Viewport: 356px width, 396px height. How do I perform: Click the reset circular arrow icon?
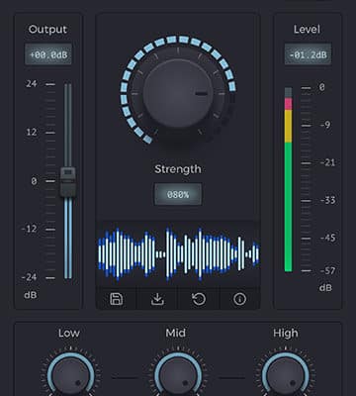(x=199, y=299)
